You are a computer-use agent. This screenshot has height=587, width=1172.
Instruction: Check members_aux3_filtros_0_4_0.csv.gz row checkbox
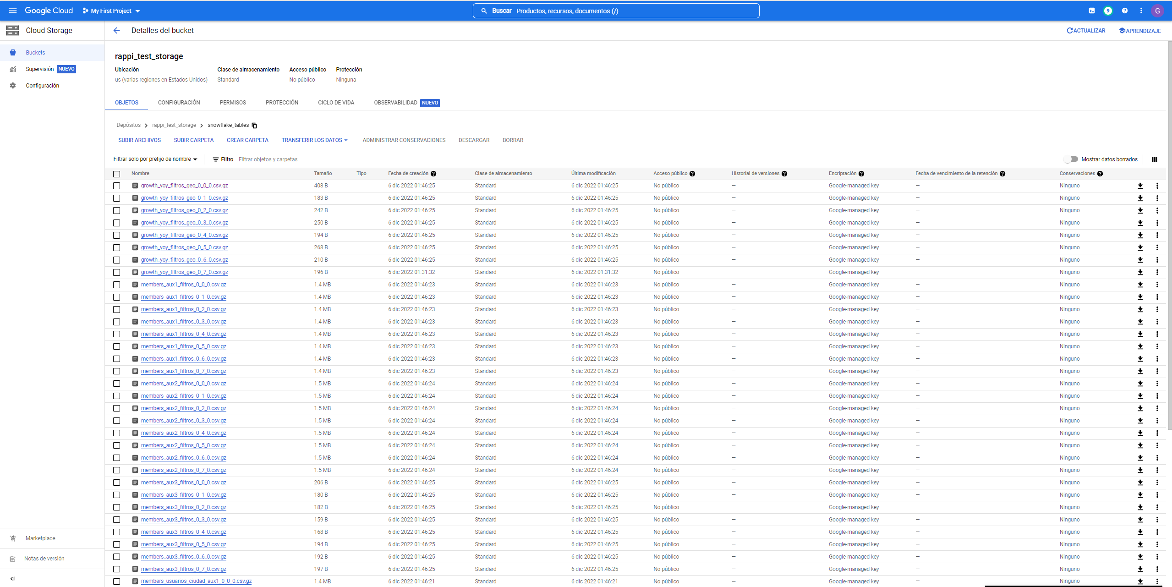117,532
